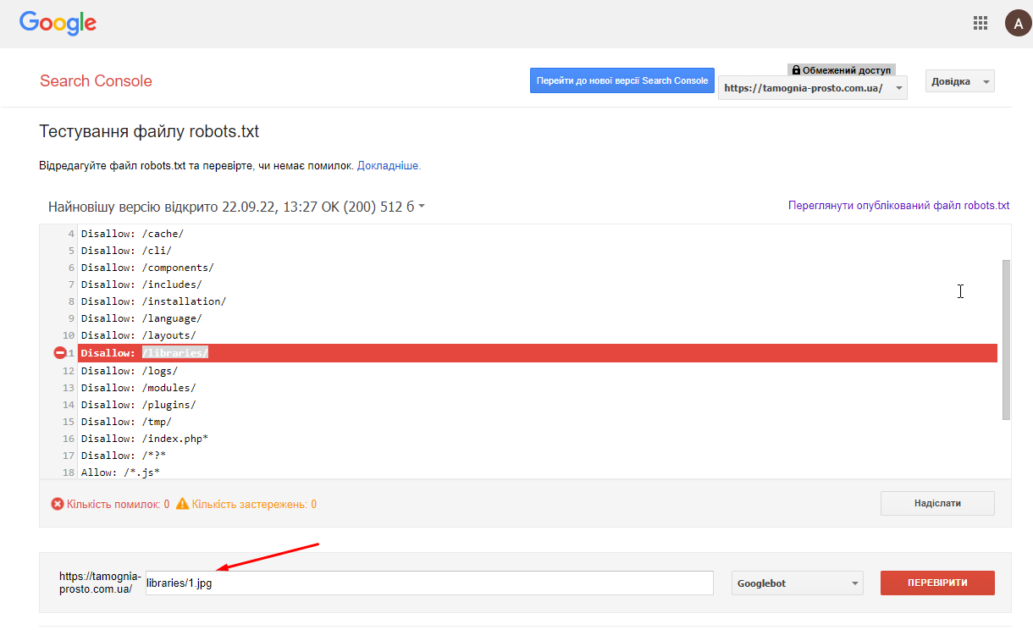Click line Disallow: /cache/
Image resolution: width=1033 pixels, height=630 pixels.
tap(132, 234)
